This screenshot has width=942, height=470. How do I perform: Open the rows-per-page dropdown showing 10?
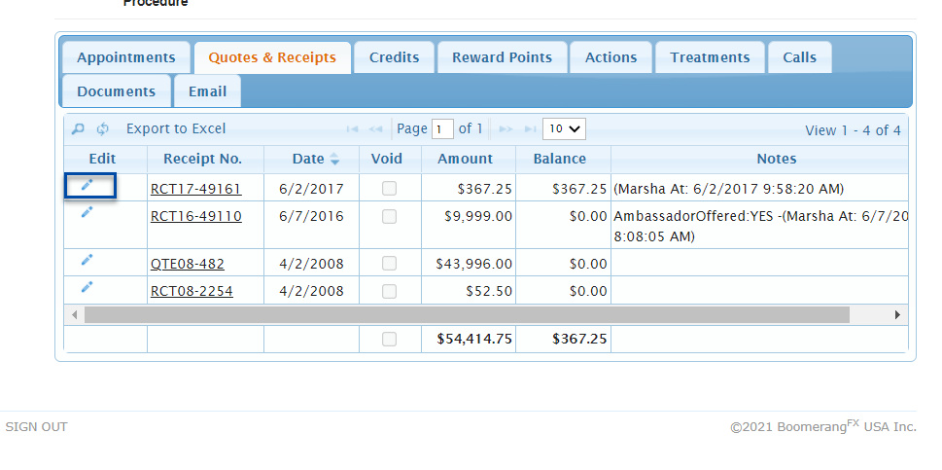tap(564, 128)
